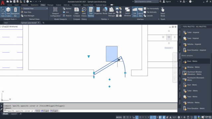Click Tile Vertically

(x=150, y=12)
